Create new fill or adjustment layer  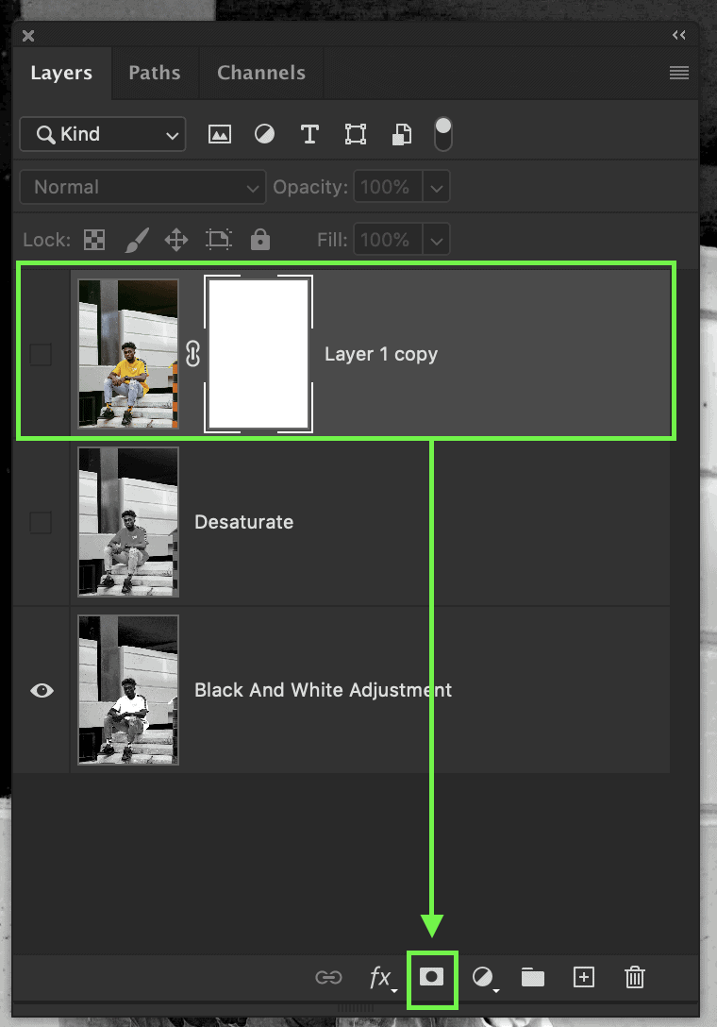[x=485, y=978]
